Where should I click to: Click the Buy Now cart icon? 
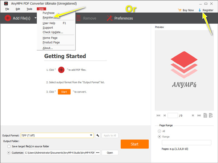179,10
